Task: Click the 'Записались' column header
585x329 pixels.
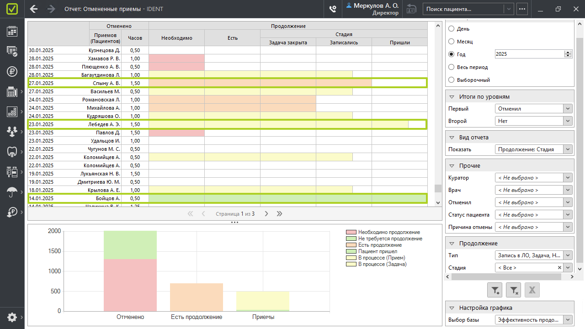Action: (x=344, y=42)
